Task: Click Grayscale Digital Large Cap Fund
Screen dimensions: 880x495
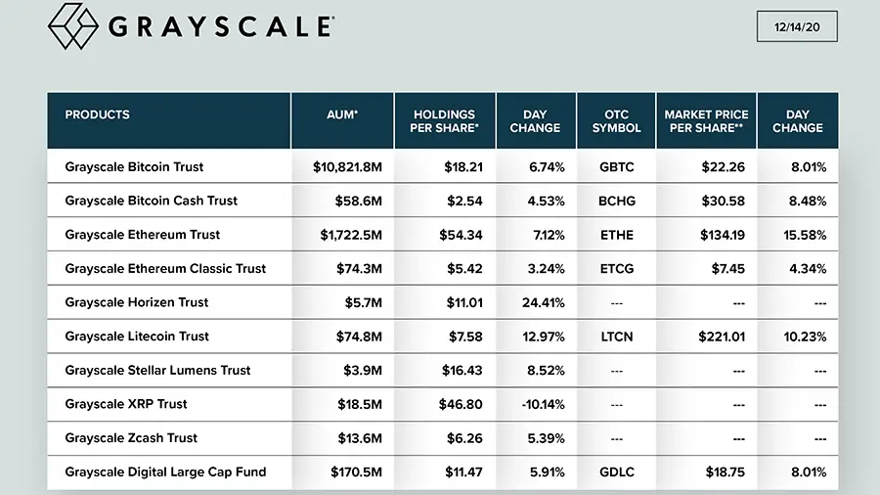Action: [166, 472]
